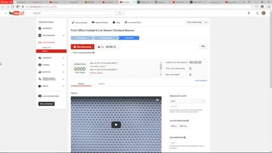This screenshot has height=153, width=272.
Task: Click the browser address bar
Action: [x=137, y=7]
